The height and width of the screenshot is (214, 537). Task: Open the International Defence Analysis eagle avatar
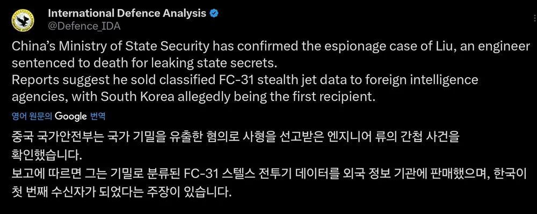click(x=22, y=20)
